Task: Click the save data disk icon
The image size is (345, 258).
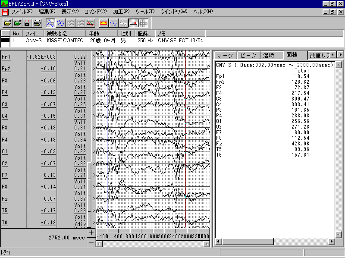Action: point(27,23)
